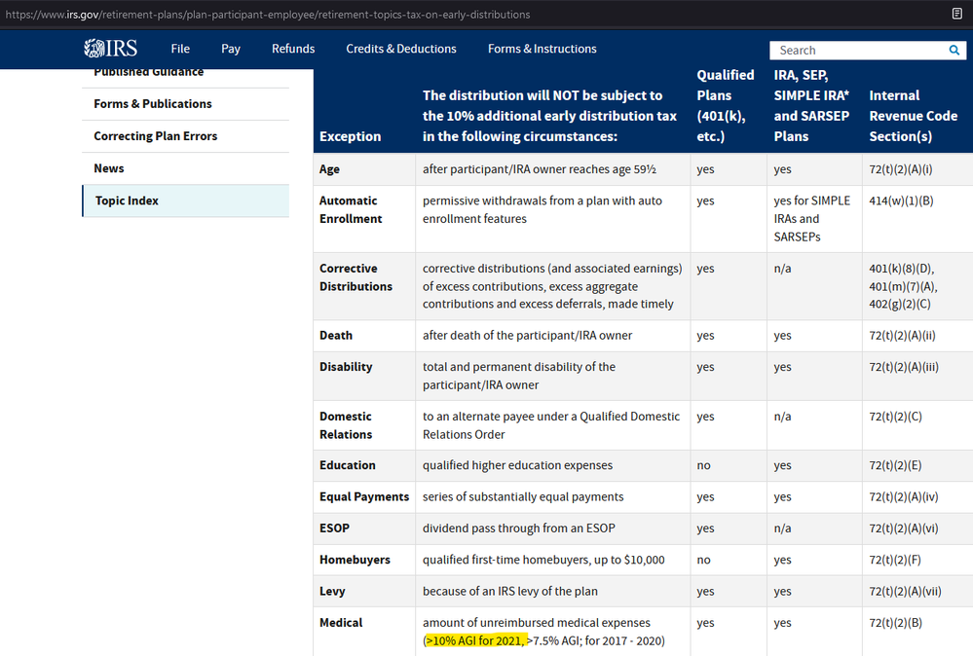
Task: Click the IRA, SEP, SIMPLE IRA column header
Action: 811,105
